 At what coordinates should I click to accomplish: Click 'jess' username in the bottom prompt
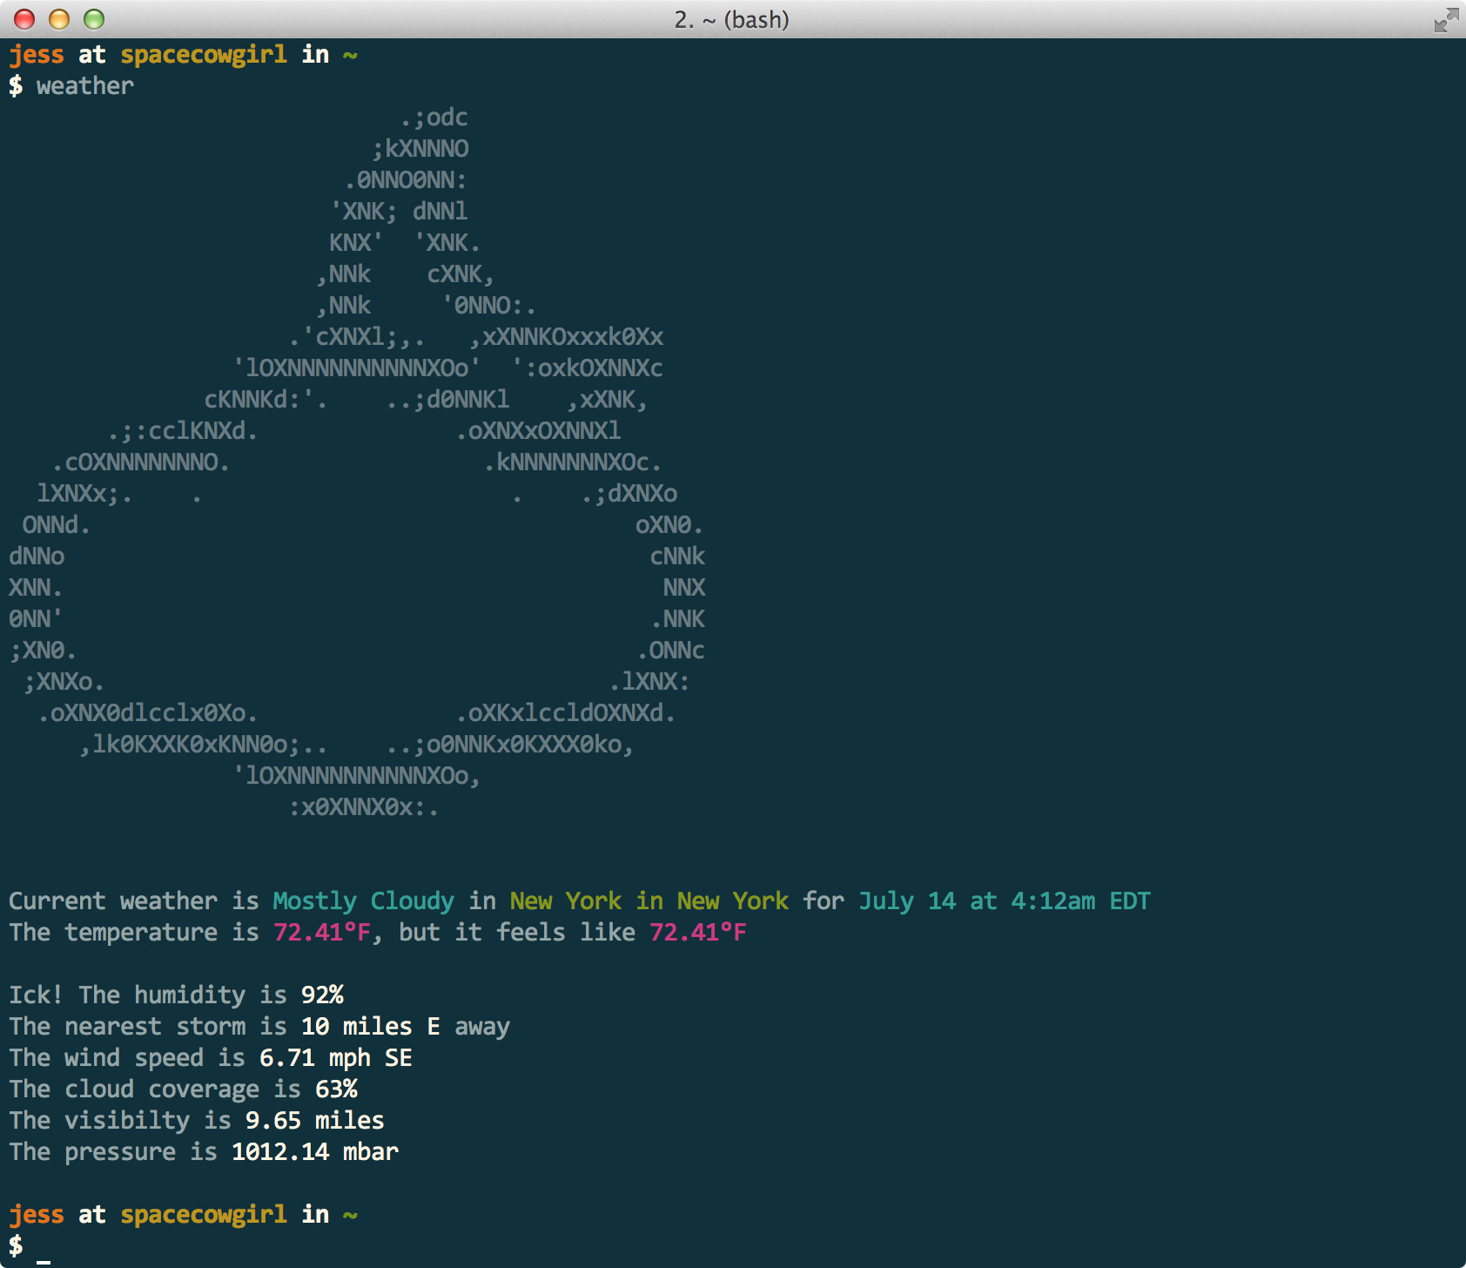(x=37, y=1215)
